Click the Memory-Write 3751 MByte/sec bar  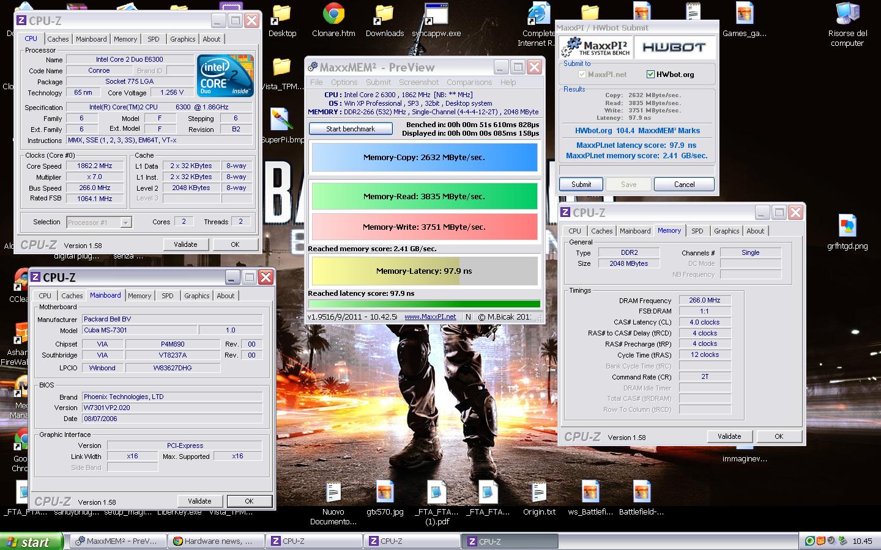coord(425,227)
